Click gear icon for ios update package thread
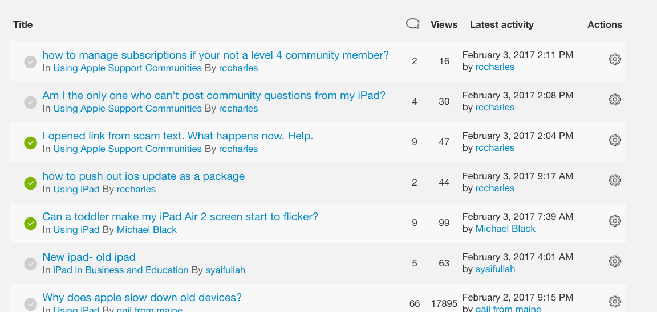 click(x=614, y=180)
